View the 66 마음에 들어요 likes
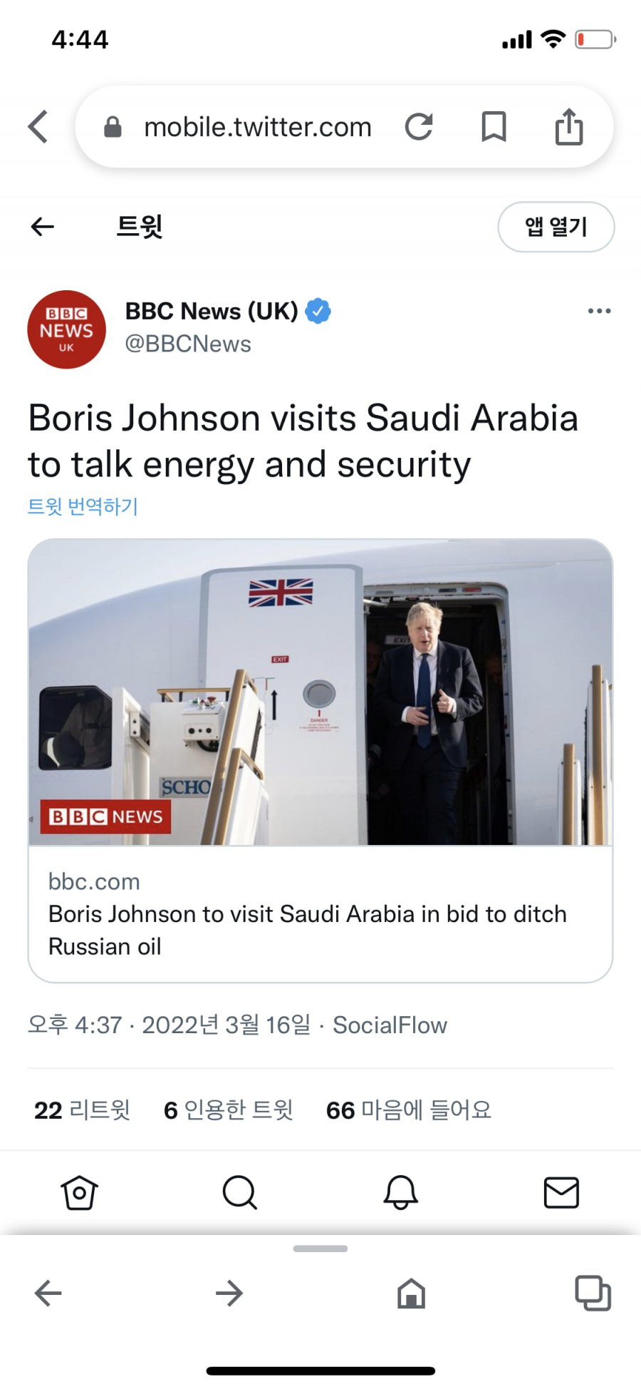 [x=409, y=1109]
